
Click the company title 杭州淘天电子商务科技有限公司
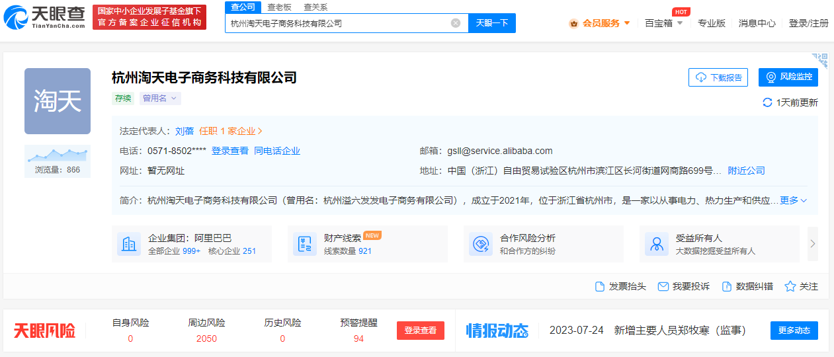(x=204, y=77)
